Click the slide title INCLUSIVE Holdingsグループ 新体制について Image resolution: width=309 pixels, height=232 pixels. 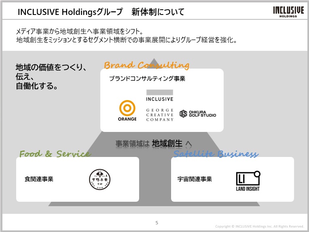click(x=101, y=12)
